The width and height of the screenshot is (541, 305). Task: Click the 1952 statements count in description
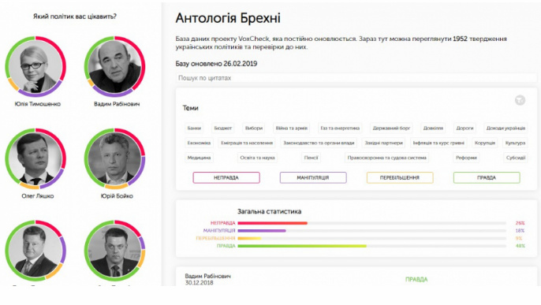(460, 39)
